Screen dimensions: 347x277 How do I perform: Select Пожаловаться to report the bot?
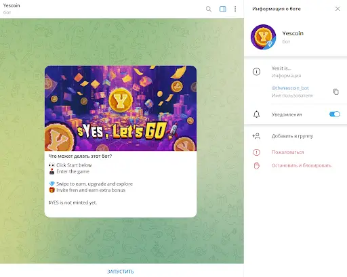(287, 152)
